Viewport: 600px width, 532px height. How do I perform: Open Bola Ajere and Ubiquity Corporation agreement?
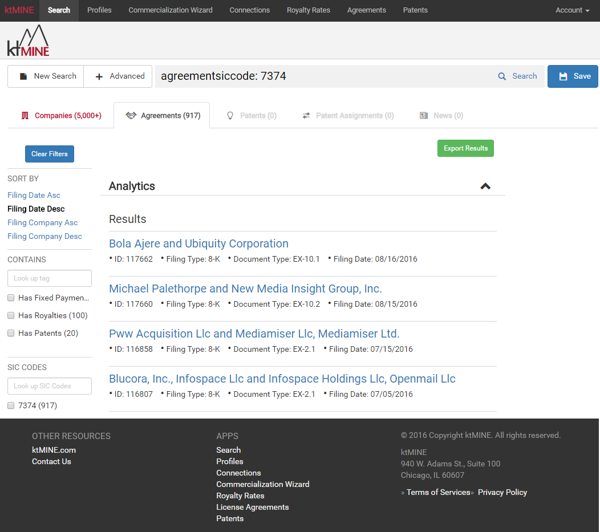coord(198,243)
